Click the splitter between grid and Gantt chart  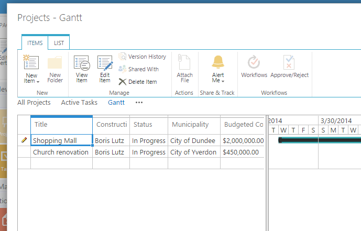click(x=267, y=173)
